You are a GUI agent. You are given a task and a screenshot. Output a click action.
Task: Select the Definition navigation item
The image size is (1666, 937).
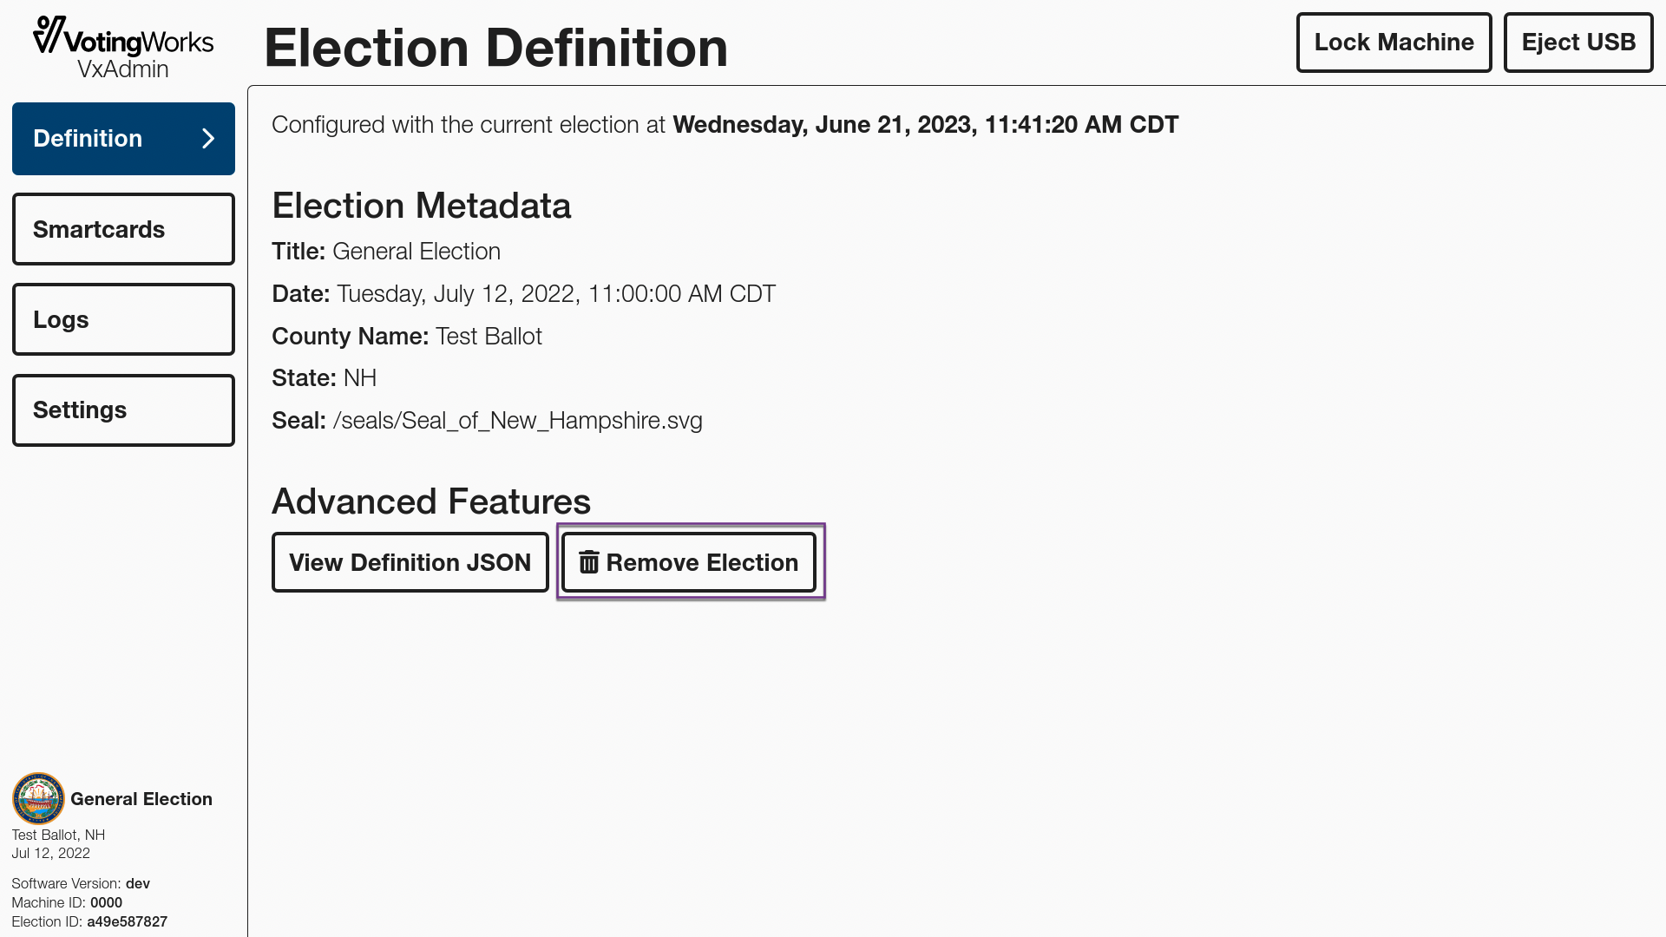(x=123, y=139)
